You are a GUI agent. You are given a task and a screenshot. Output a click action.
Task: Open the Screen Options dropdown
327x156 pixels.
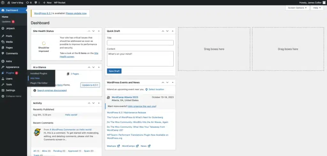297,8
